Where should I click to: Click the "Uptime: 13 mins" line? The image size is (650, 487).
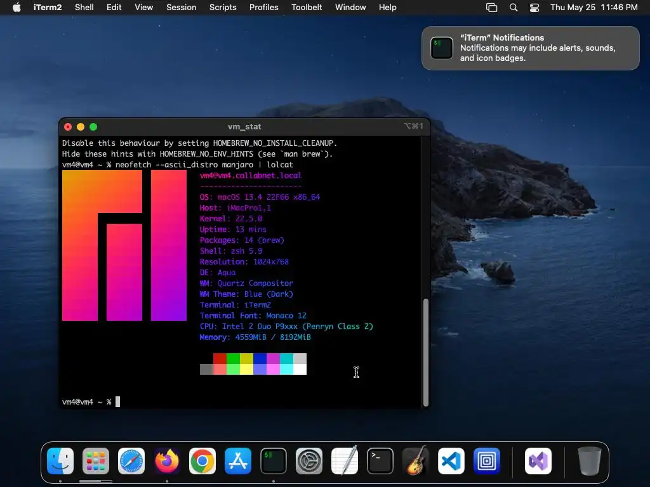[x=233, y=230]
